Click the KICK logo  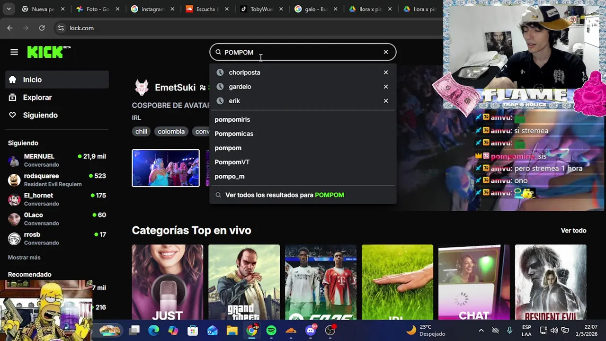pos(49,52)
